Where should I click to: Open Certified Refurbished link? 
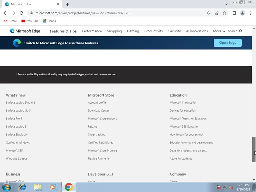click(x=100, y=142)
